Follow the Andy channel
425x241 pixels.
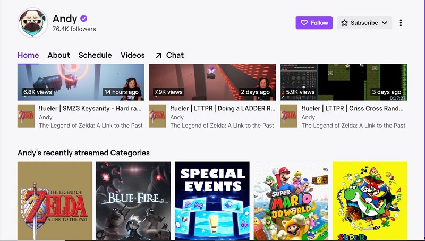tap(314, 23)
